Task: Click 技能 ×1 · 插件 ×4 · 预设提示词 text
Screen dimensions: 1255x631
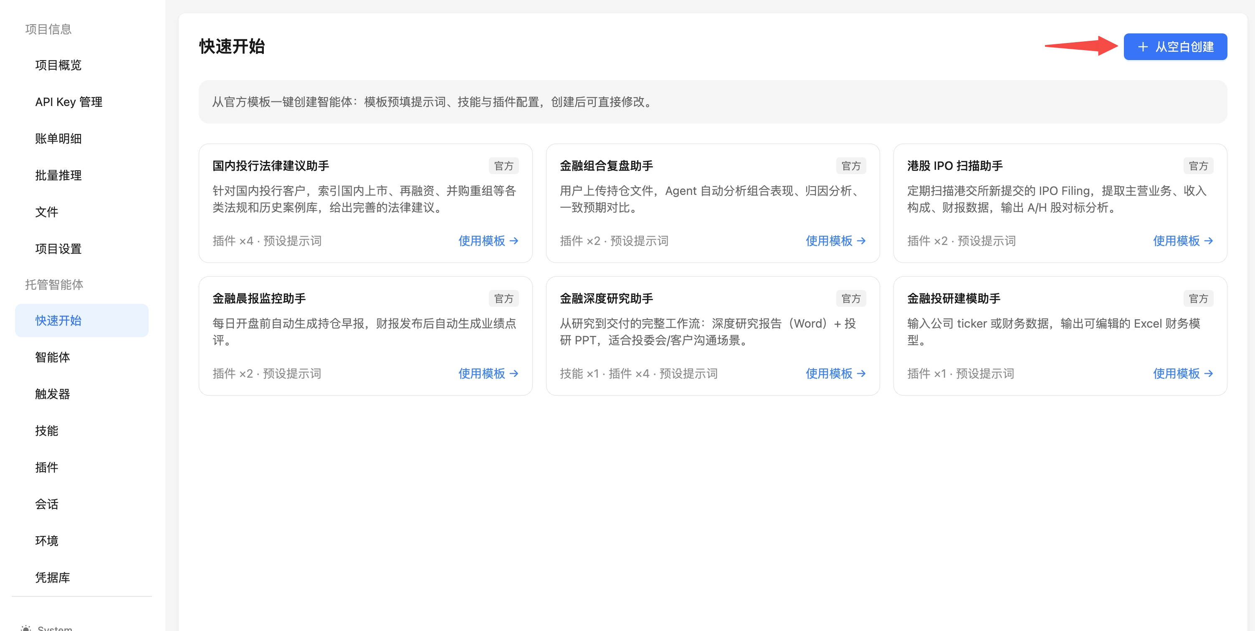Action: click(639, 374)
